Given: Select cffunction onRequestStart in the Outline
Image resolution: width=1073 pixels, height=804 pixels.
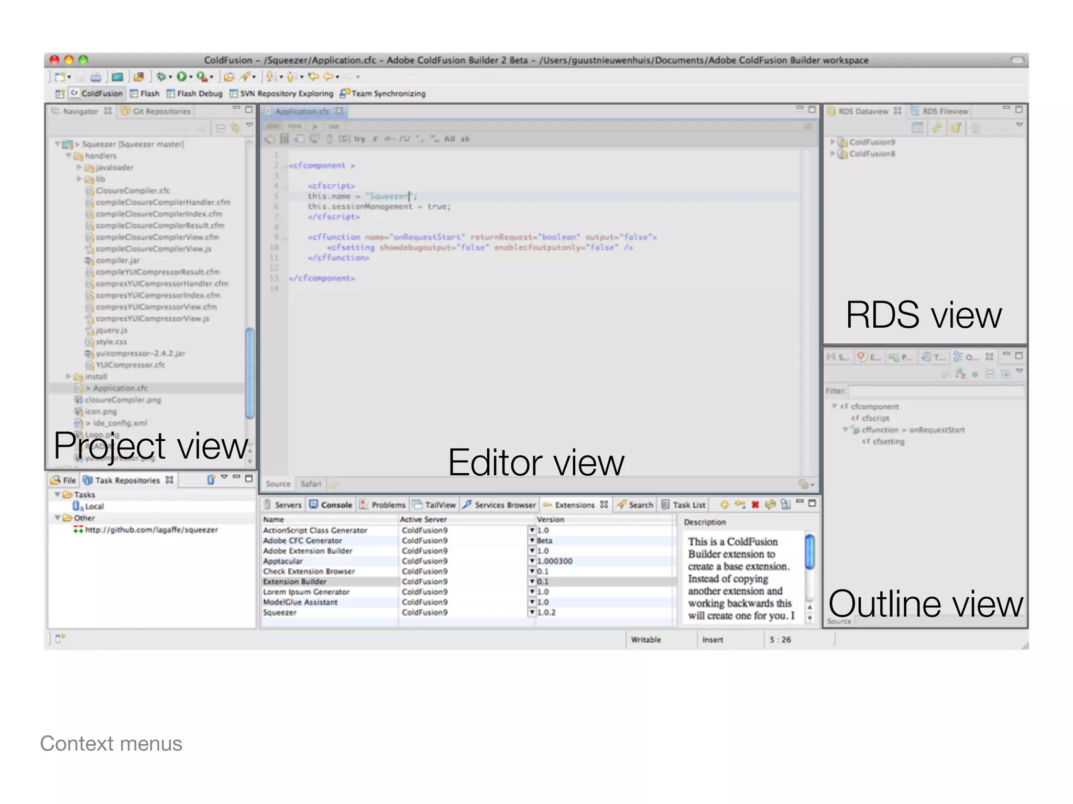Looking at the screenshot, I should pyautogui.click(x=907, y=430).
